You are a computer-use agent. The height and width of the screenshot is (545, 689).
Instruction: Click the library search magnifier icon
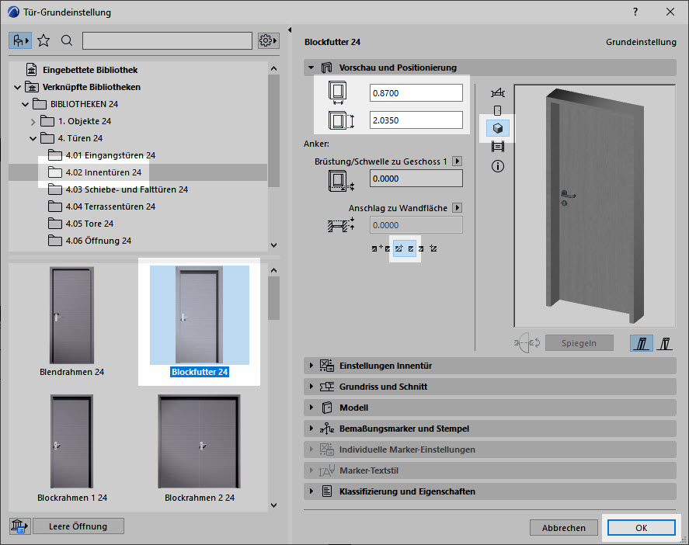pyautogui.click(x=67, y=40)
